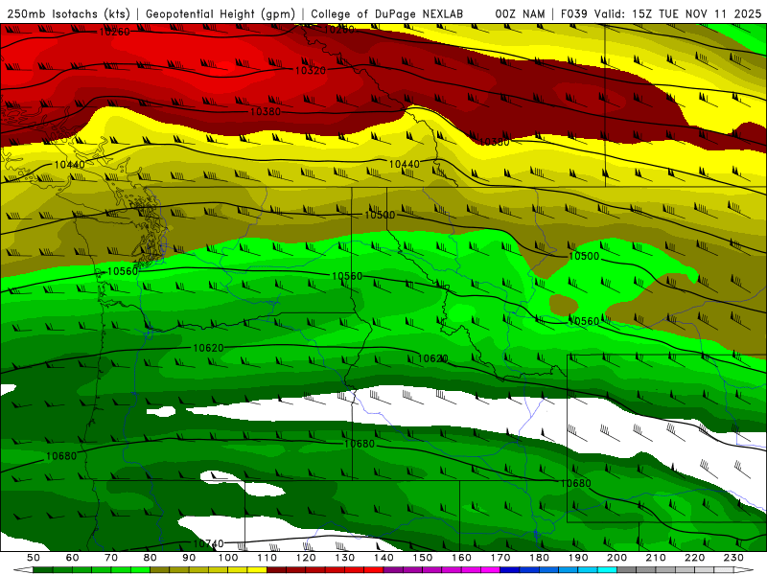The height and width of the screenshot is (575, 767).
Task: Click the '150' value on the colorbar scale
Action: (x=423, y=558)
